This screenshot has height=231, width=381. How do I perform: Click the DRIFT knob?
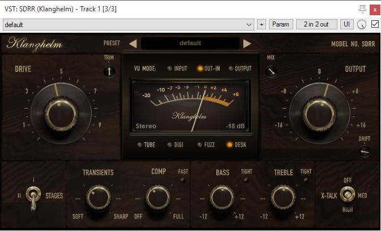[365, 152]
